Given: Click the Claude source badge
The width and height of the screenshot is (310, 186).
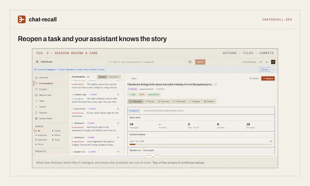Looking at the screenshot, I should coord(133,89).
